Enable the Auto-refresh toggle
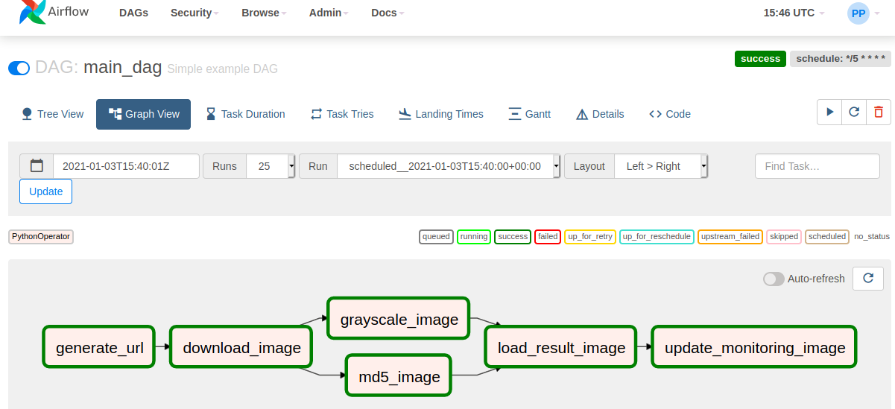Viewport: 895px width, 409px height. (x=774, y=279)
